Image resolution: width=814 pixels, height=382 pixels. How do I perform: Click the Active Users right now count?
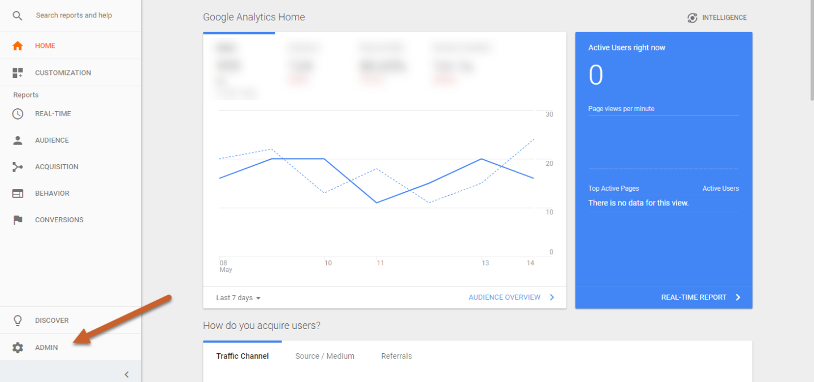tap(596, 75)
